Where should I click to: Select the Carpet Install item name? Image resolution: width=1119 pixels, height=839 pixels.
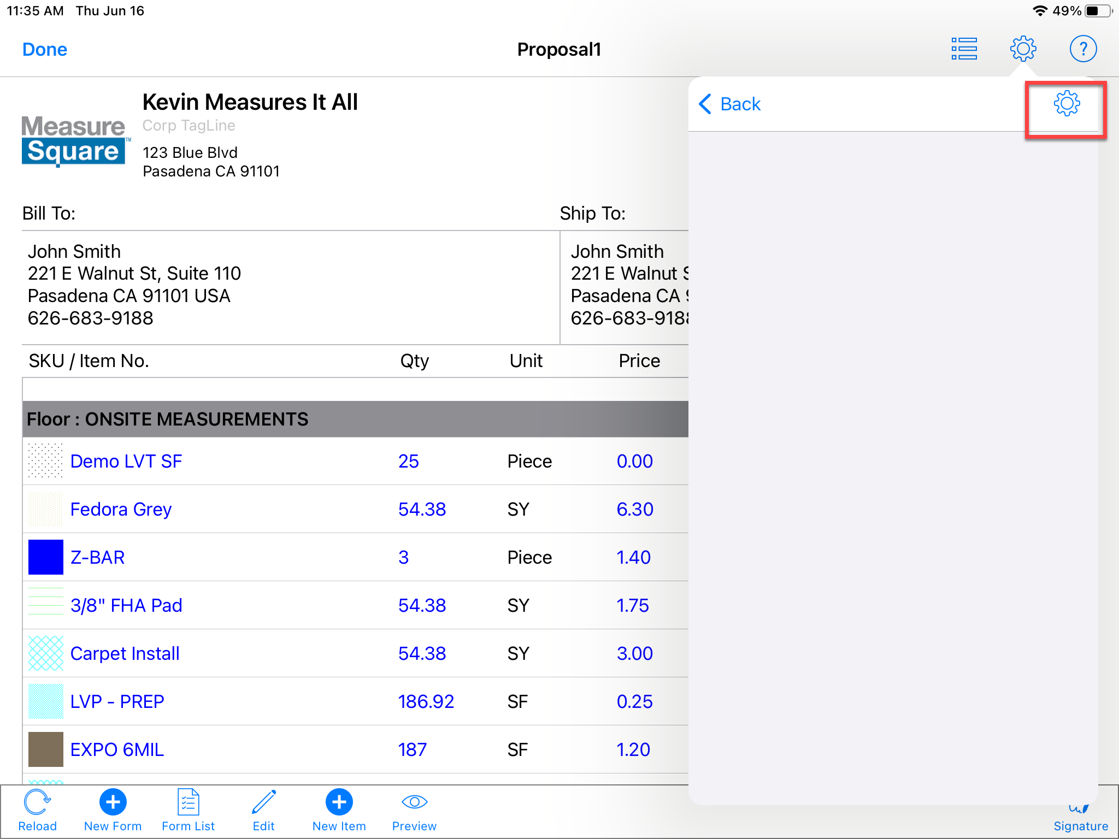coord(125,653)
